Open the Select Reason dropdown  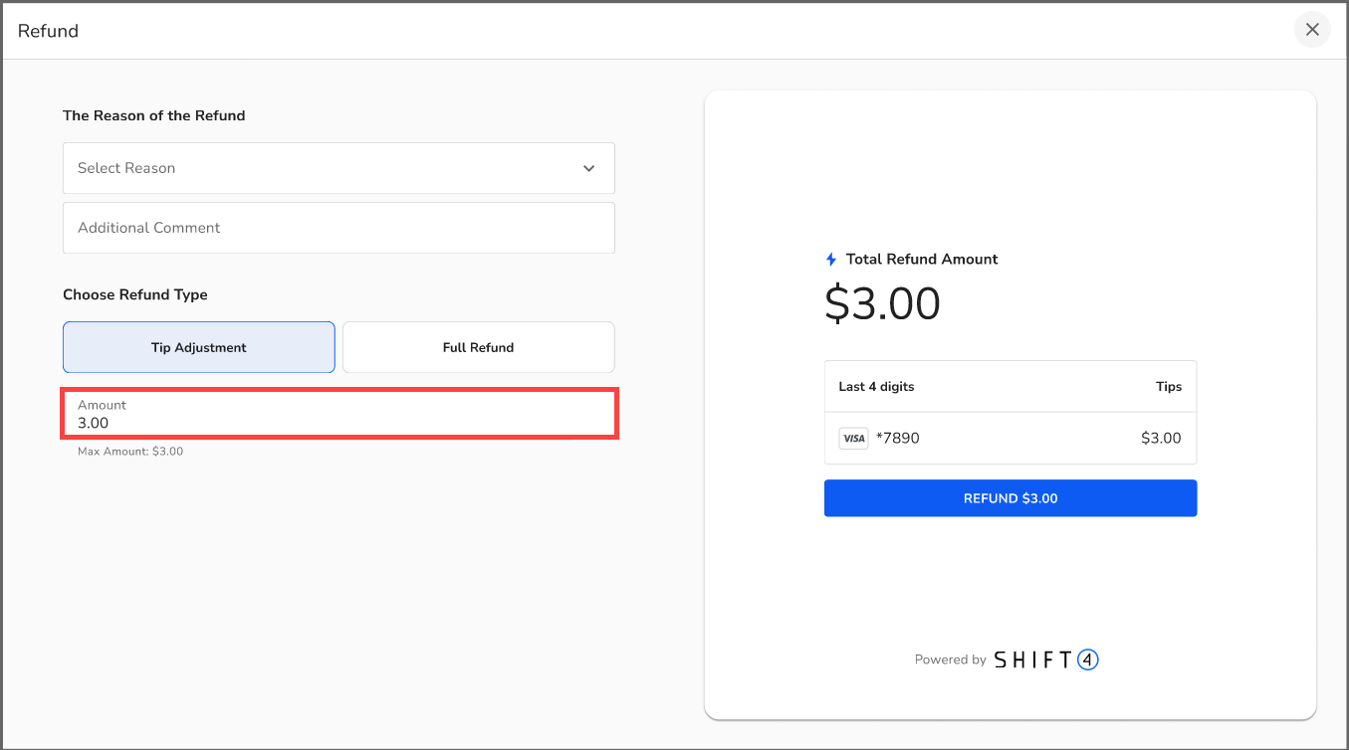tap(338, 168)
